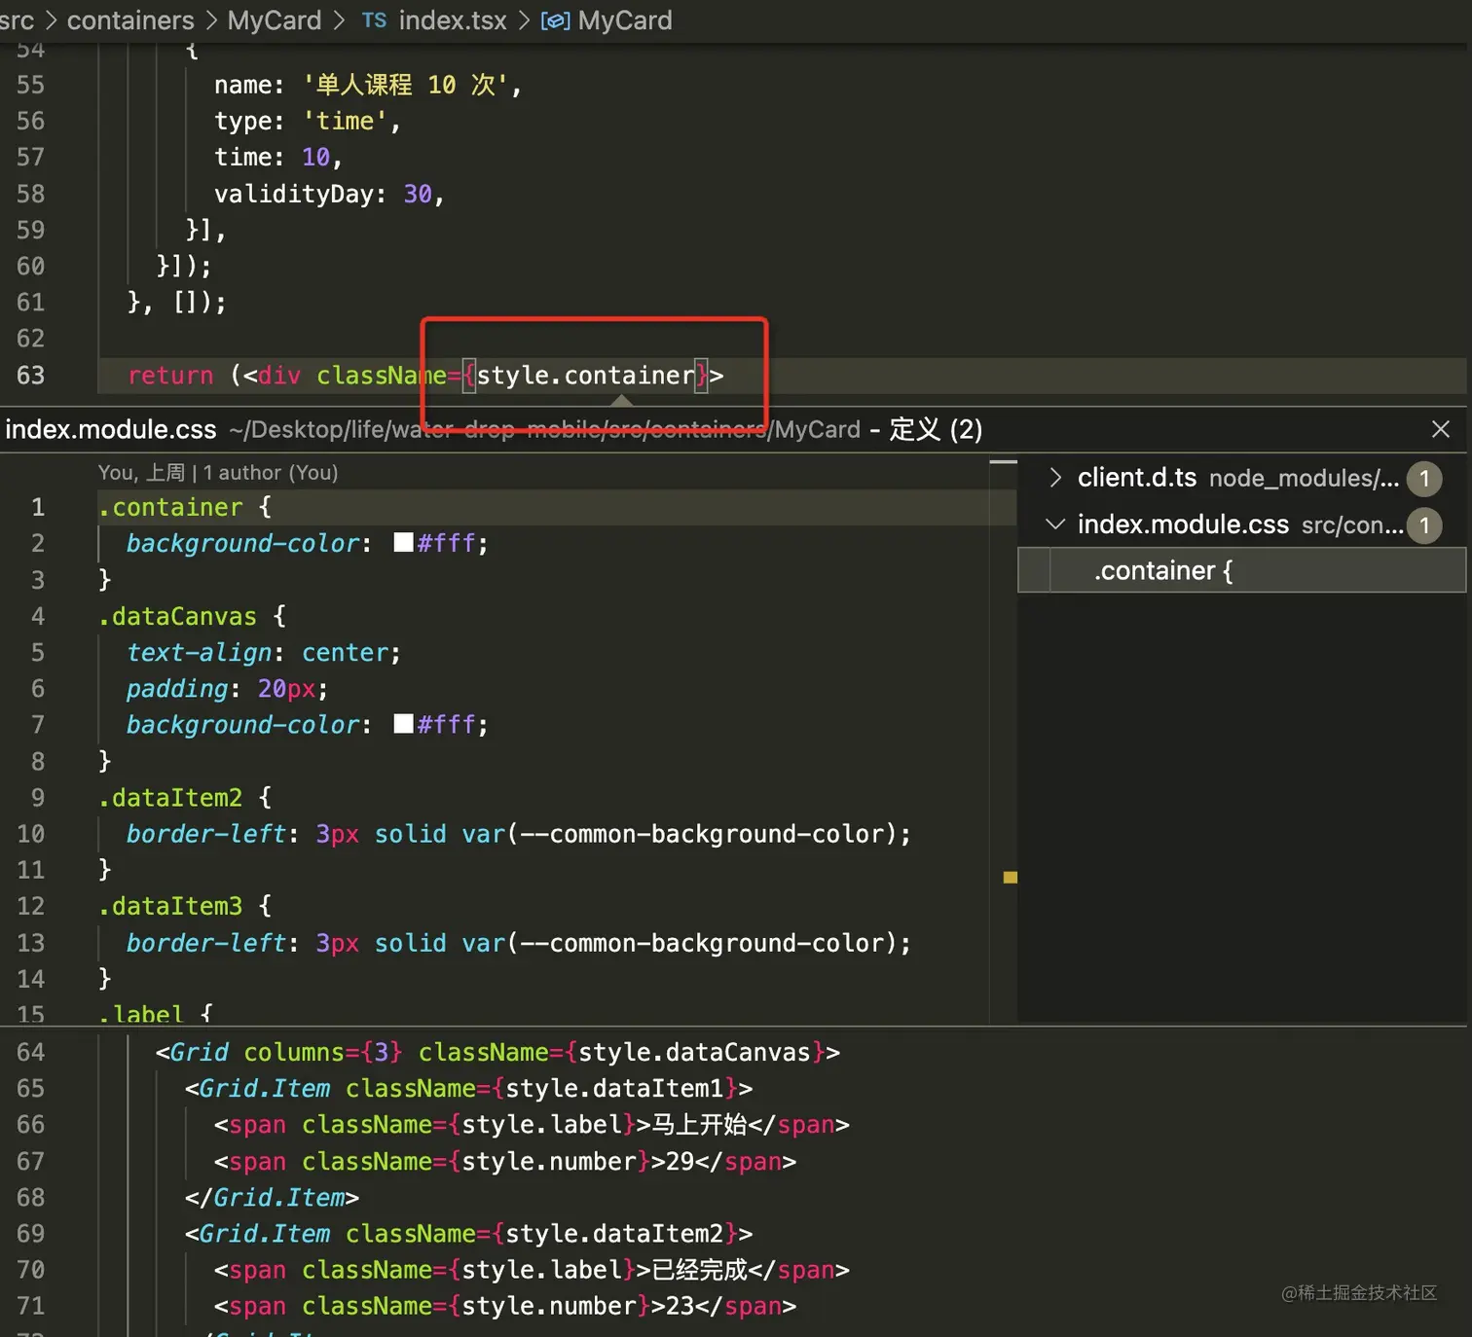The height and width of the screenshot is (1337, 1472).
Task: Open the index.tsx breadcrumb
Action: [x=453, y=19]
